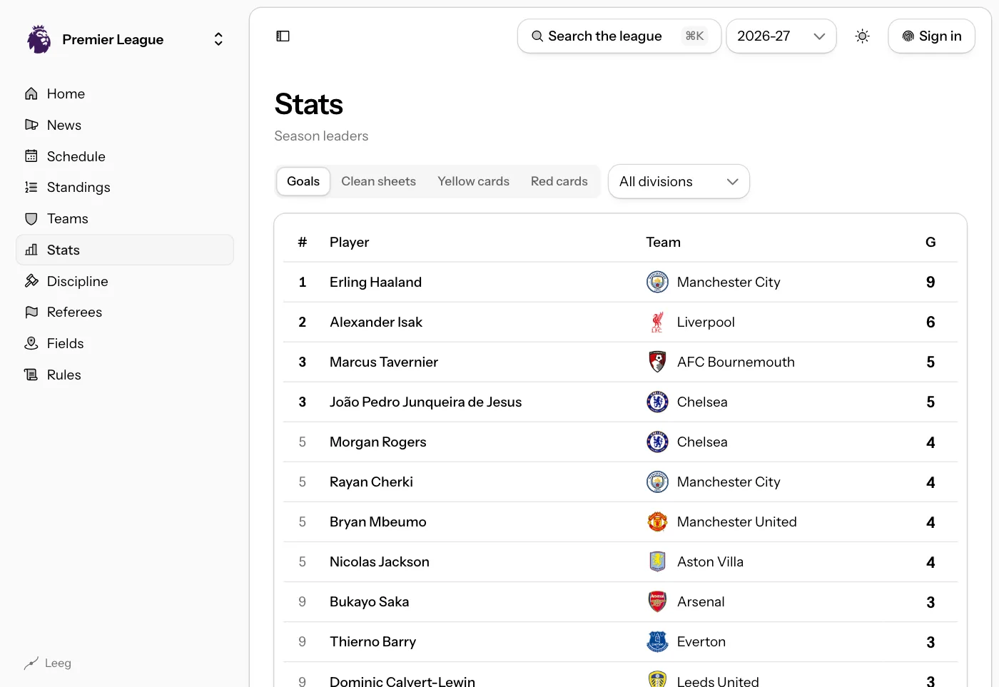999x687 pixels.
Task: Click the Schedule calendar icon
Action: click(x=31, y=156)
